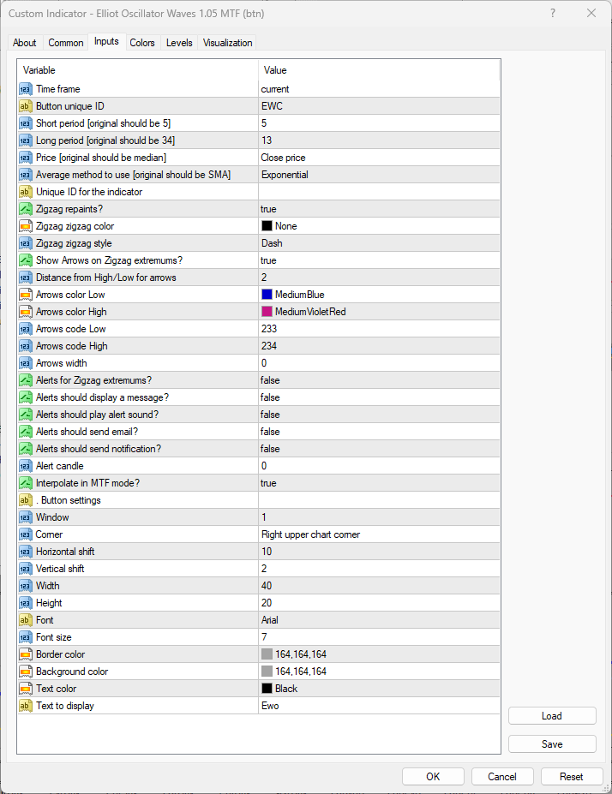
Task: Click the Reset button
Action: [x=572, y=777]
